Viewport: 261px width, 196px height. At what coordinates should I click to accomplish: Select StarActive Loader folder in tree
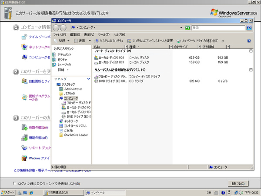pos(74,135)
